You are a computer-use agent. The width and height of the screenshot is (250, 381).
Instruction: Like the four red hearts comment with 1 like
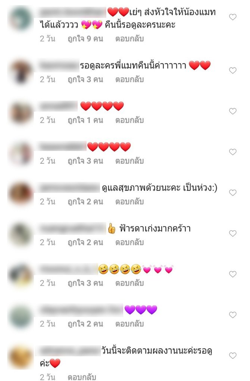pyautogui.click(x=233, y=111)
